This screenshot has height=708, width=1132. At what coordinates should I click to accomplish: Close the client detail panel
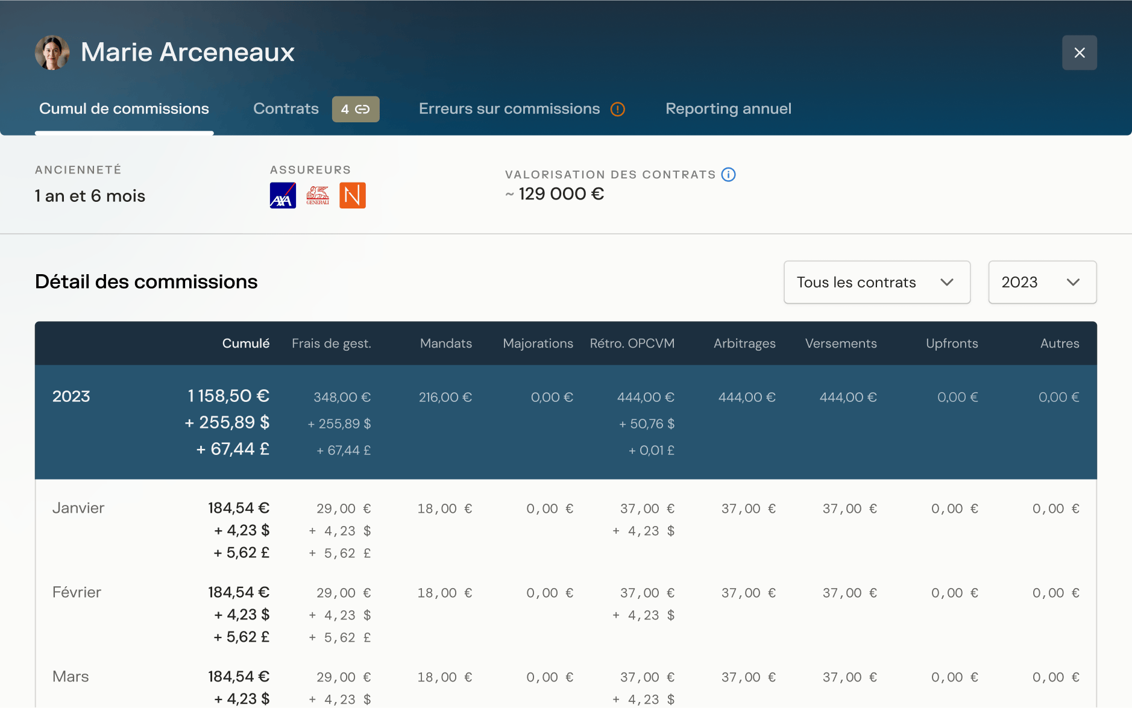point(1079,52)
